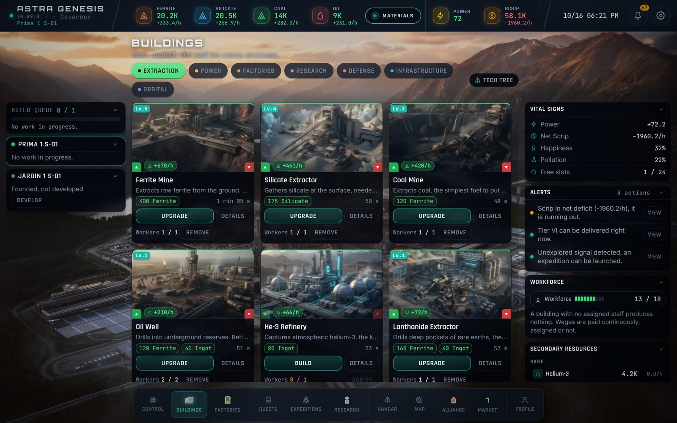The height and width of the screenshot is (423, 677).
Task: Open the Materials button
Action: pos(393,16)
